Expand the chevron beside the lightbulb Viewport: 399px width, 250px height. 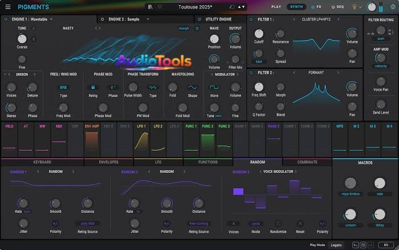tap(361, 7)
